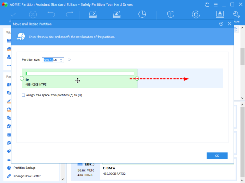Decrease partition size with down spinner arrow
This screenshot has width=245, height=183.
(x=61, y=61)
